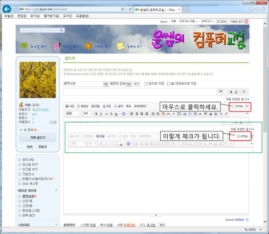Insert an emoticon from the editor toolbar
This screenshot has width=269, height=234.
163,114
